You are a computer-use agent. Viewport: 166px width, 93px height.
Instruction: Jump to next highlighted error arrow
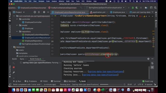click(153, 16)
